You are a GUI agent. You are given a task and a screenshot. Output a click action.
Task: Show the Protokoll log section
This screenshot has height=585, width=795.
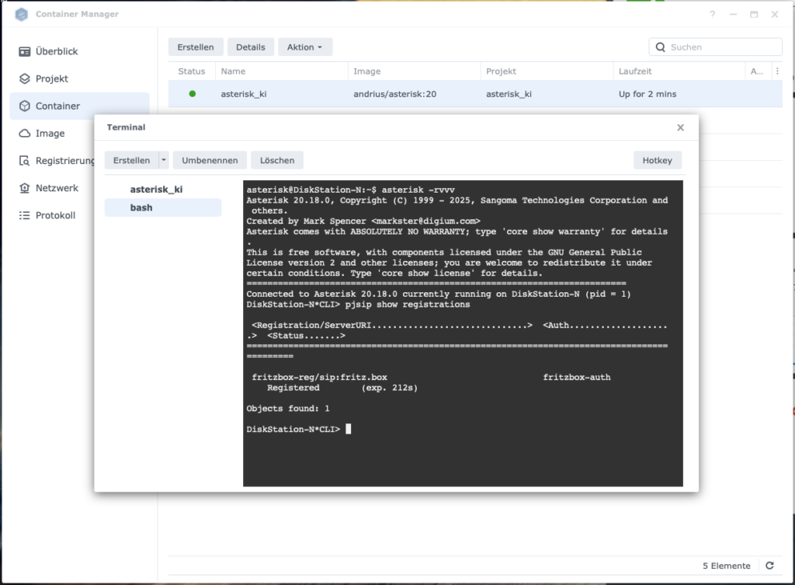(x=55, y=215)
